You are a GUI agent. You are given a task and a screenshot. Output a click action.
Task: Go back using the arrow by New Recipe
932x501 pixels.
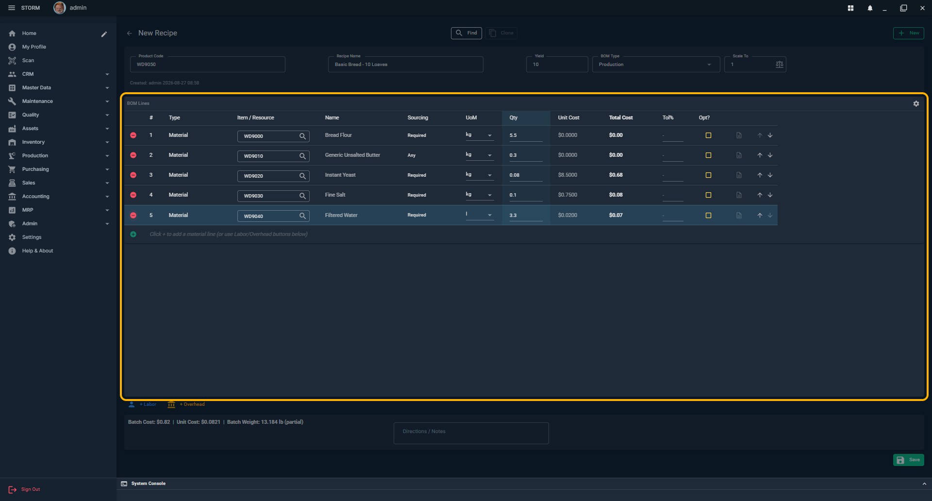tap(129, 33)
